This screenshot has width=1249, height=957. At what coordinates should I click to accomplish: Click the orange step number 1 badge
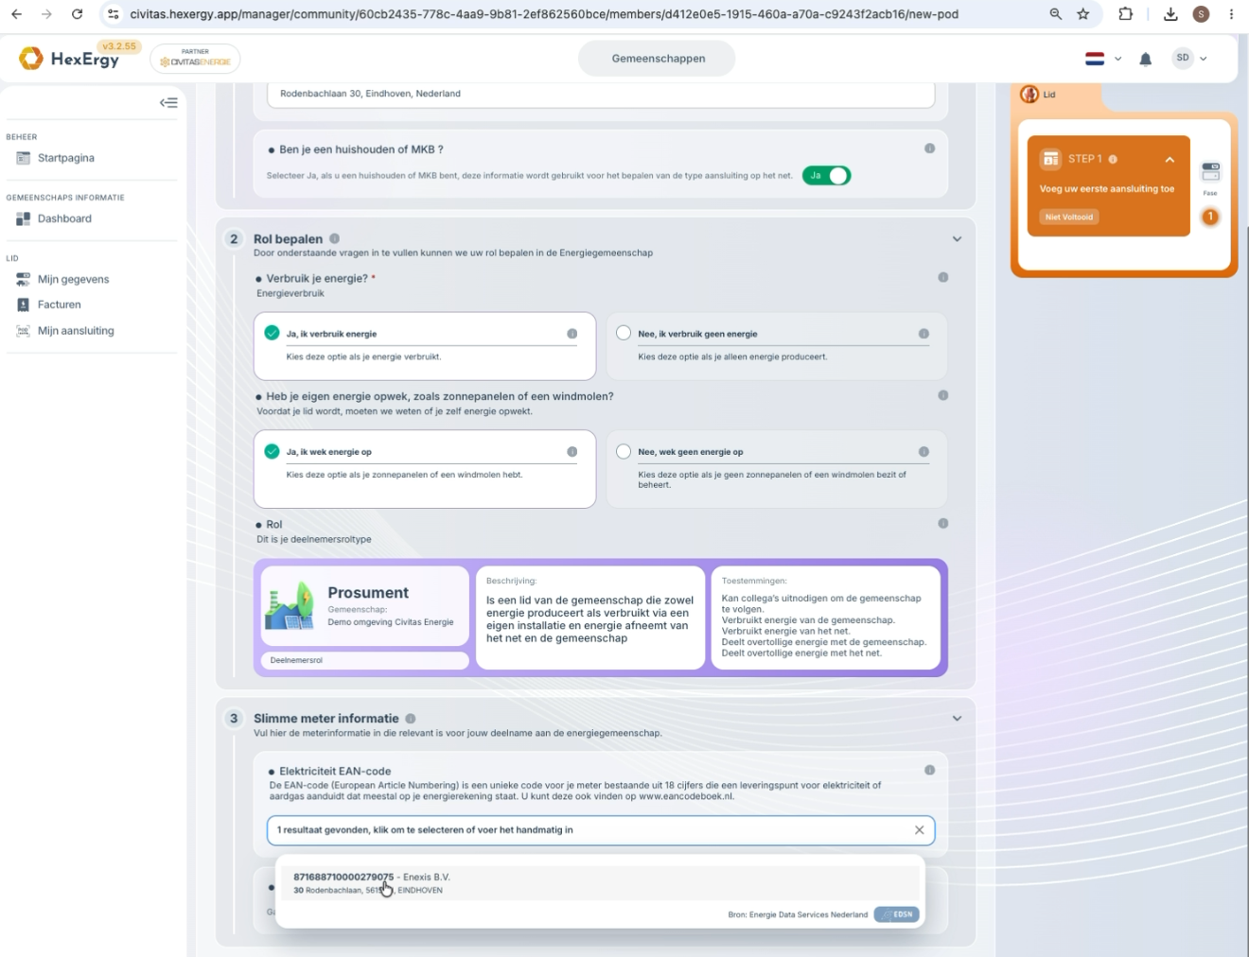coord(1210,217)
